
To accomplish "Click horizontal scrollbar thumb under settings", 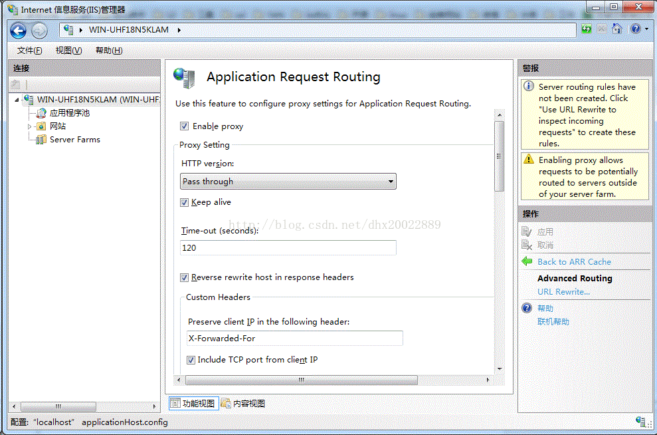I will tap(302, 380).
